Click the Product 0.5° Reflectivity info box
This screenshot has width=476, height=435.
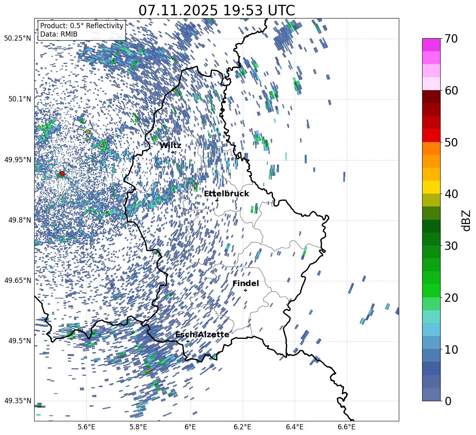click(x=82, y=30)
